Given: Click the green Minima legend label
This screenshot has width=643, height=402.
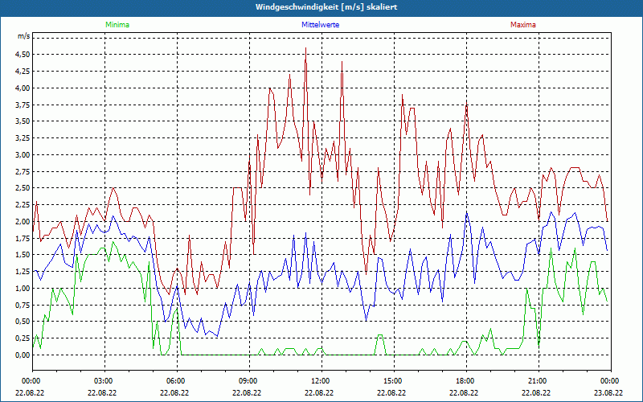Looking at the screenshot, I should 117,25.
